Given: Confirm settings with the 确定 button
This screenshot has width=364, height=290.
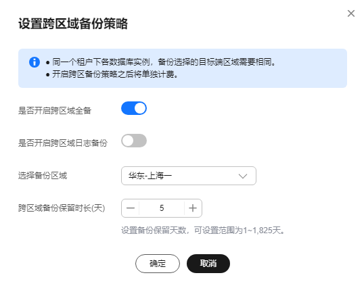Looking at the screenshot, I should [x=158, y=264].
